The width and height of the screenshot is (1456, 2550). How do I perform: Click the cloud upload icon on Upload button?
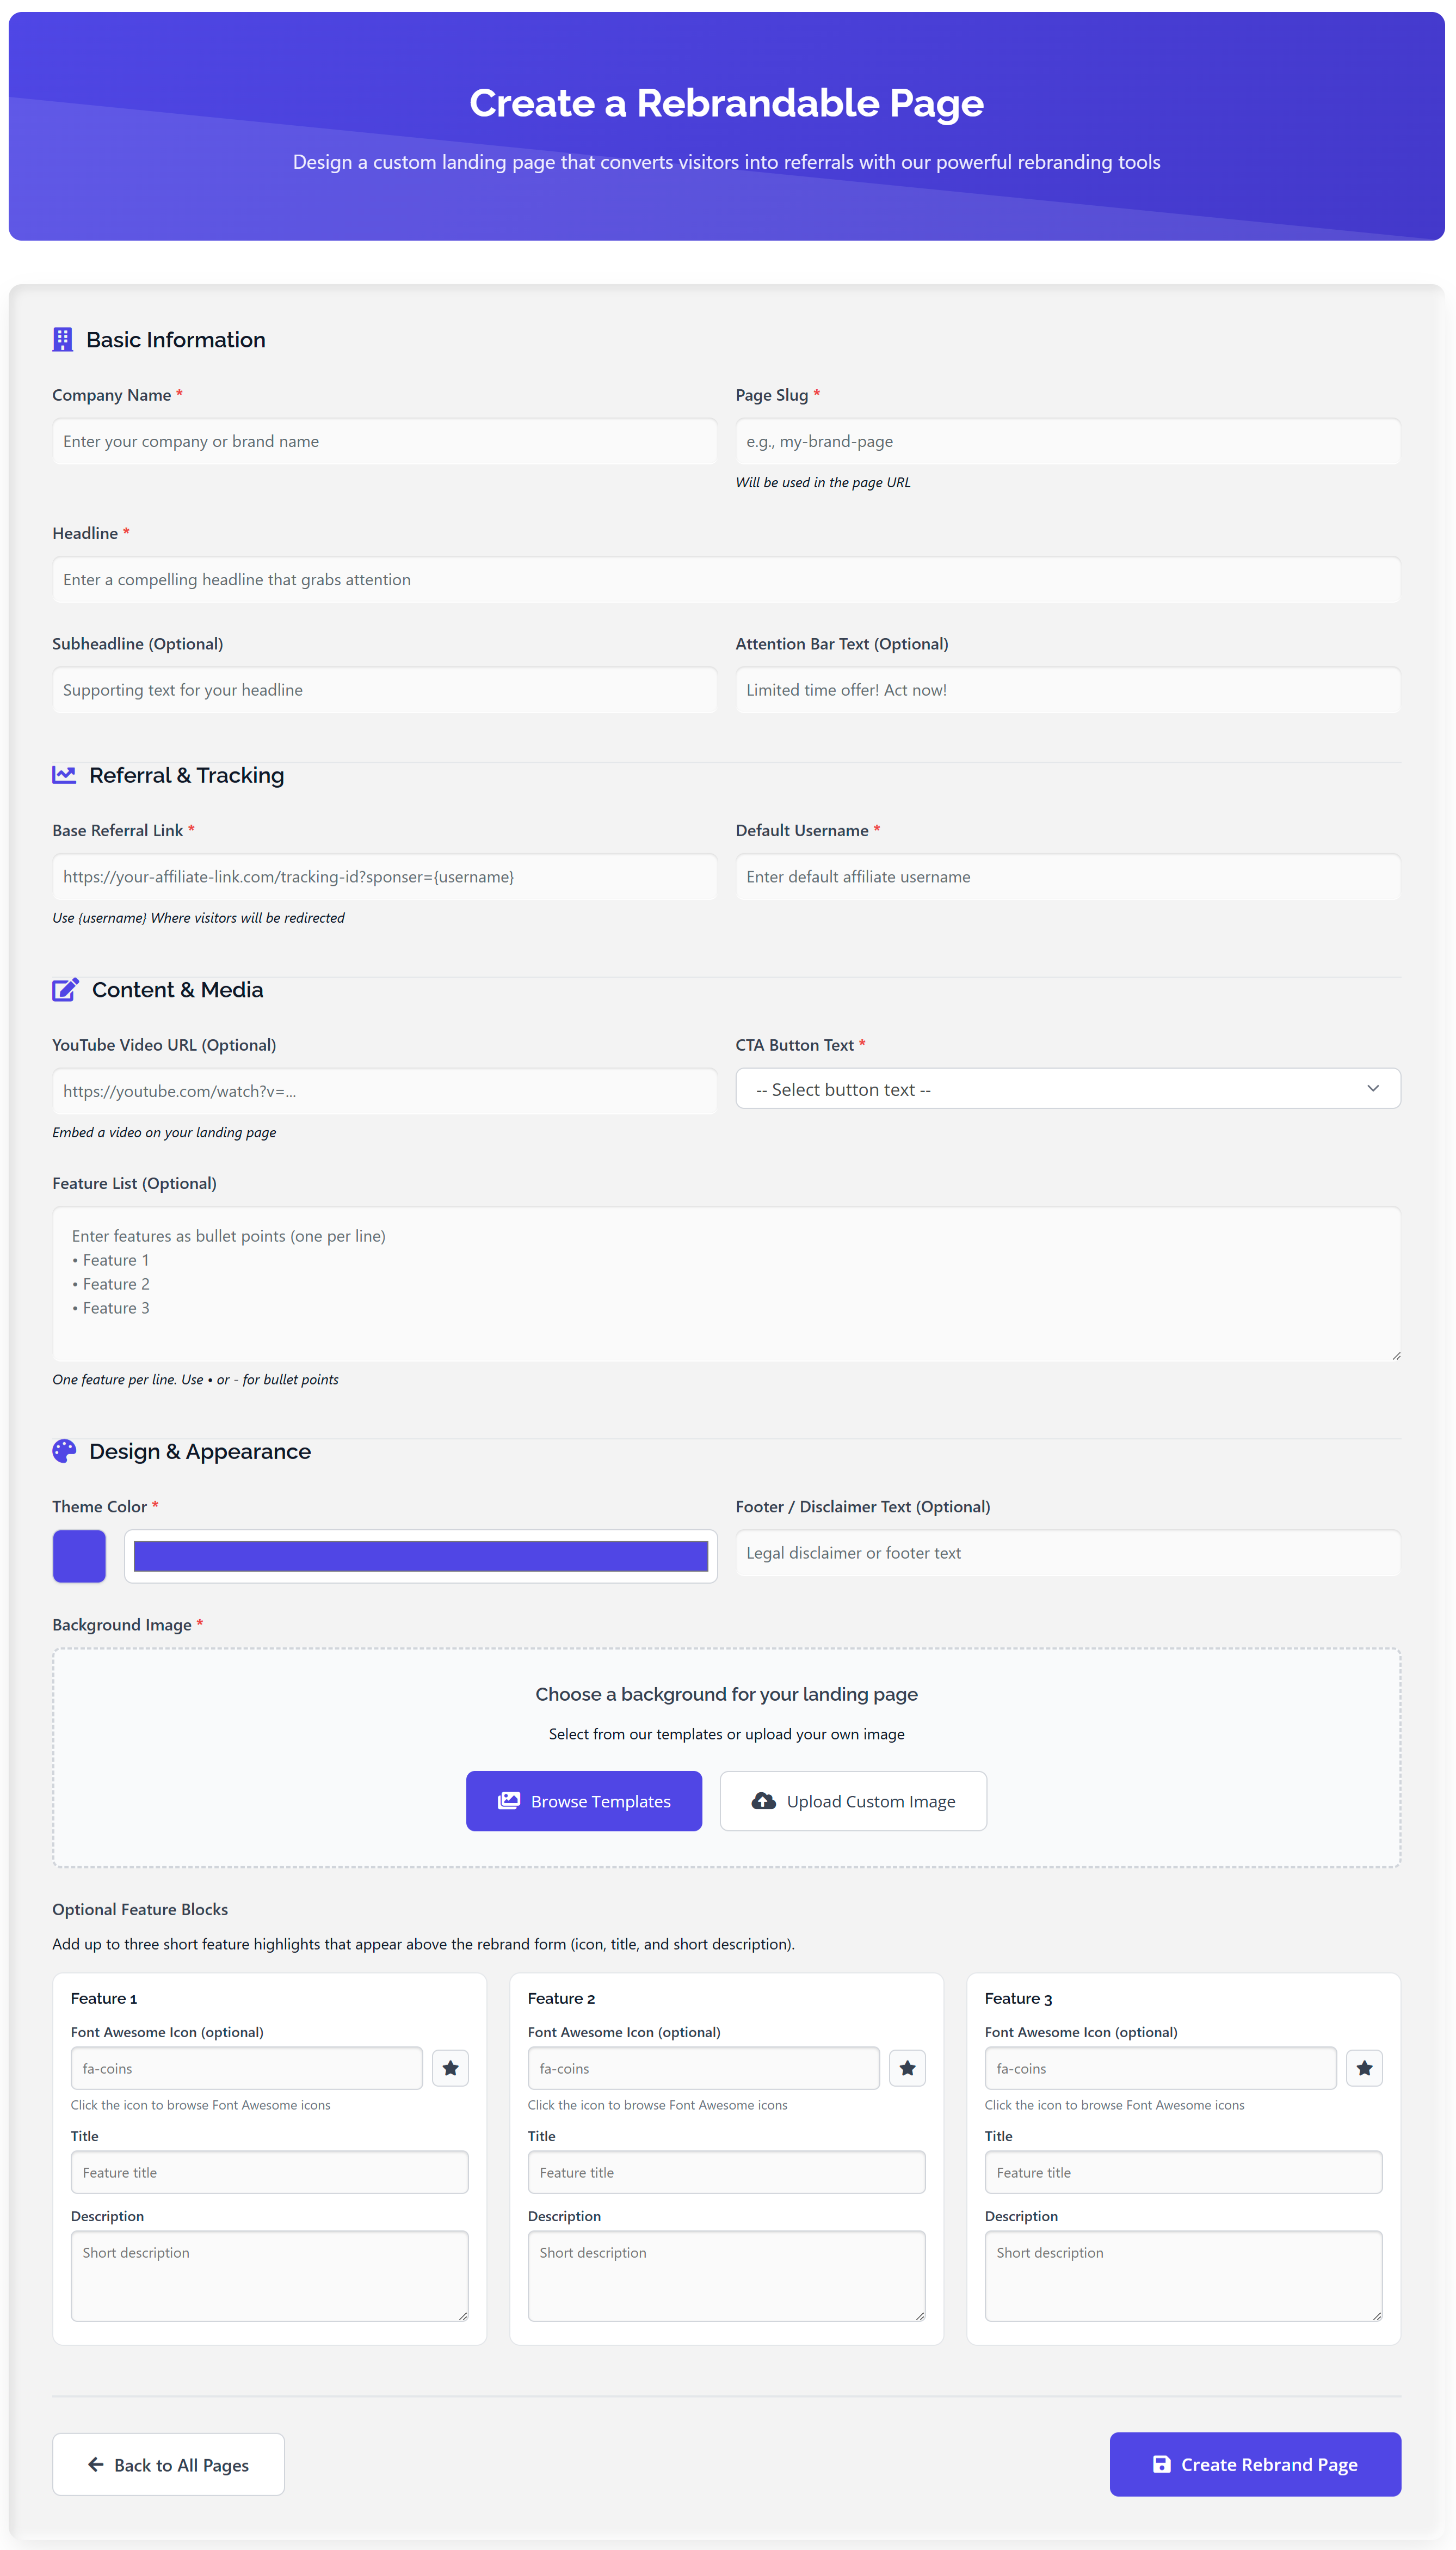point(763,1801)
